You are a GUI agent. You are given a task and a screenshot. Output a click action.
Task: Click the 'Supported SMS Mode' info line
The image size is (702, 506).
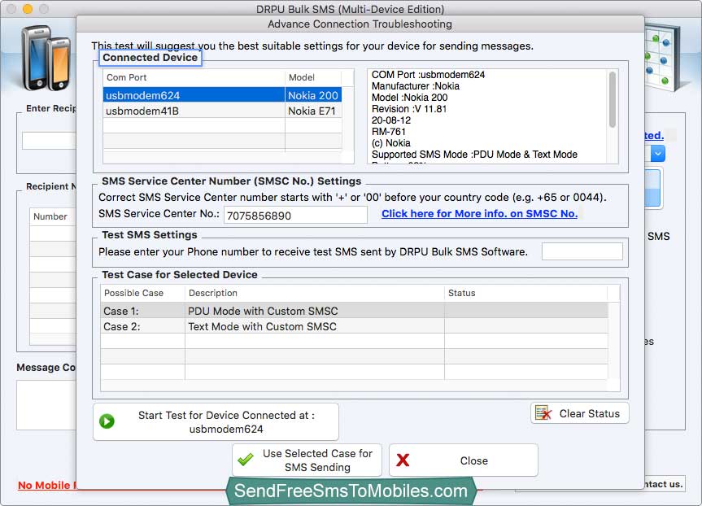point(474,155)
